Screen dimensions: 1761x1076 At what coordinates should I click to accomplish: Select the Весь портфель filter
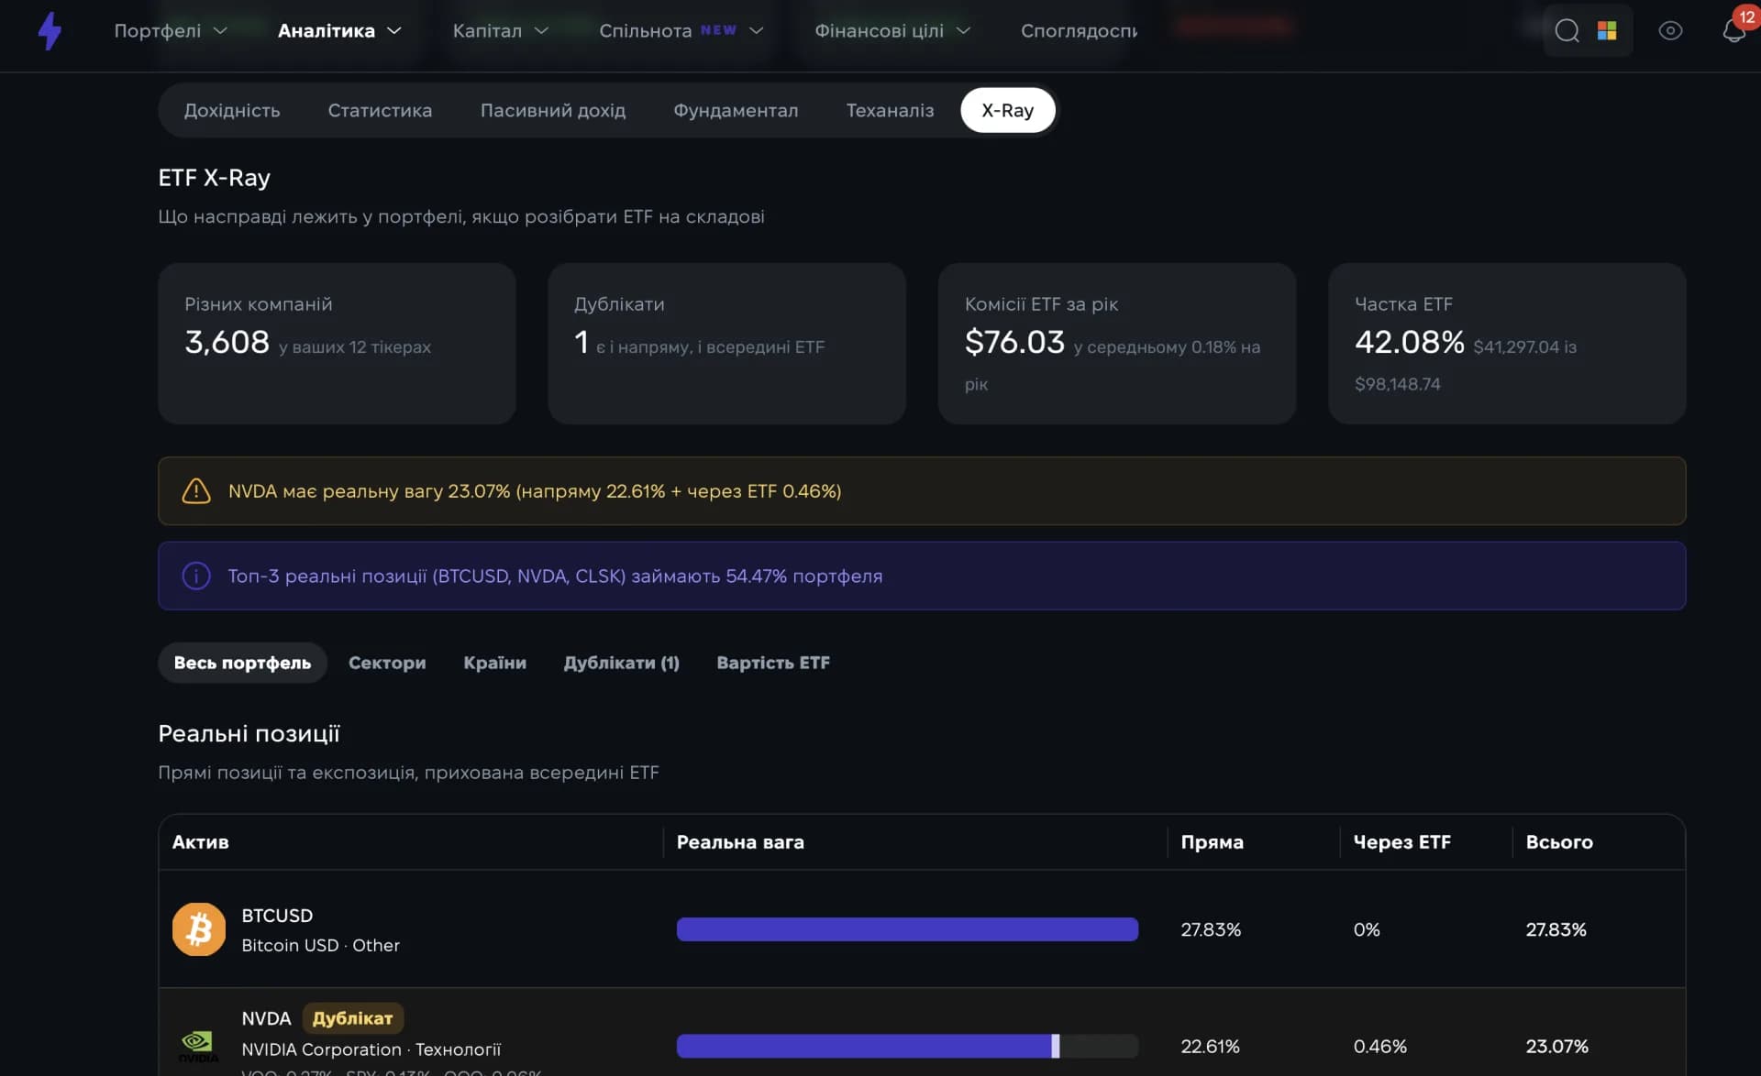[242, 663]
